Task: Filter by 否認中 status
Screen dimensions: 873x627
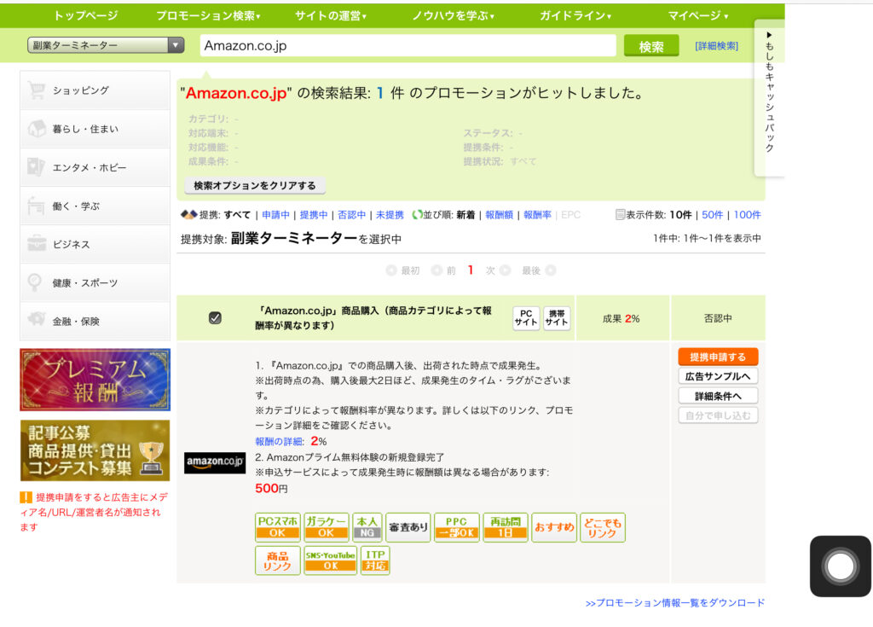Action: coord(351,215)
